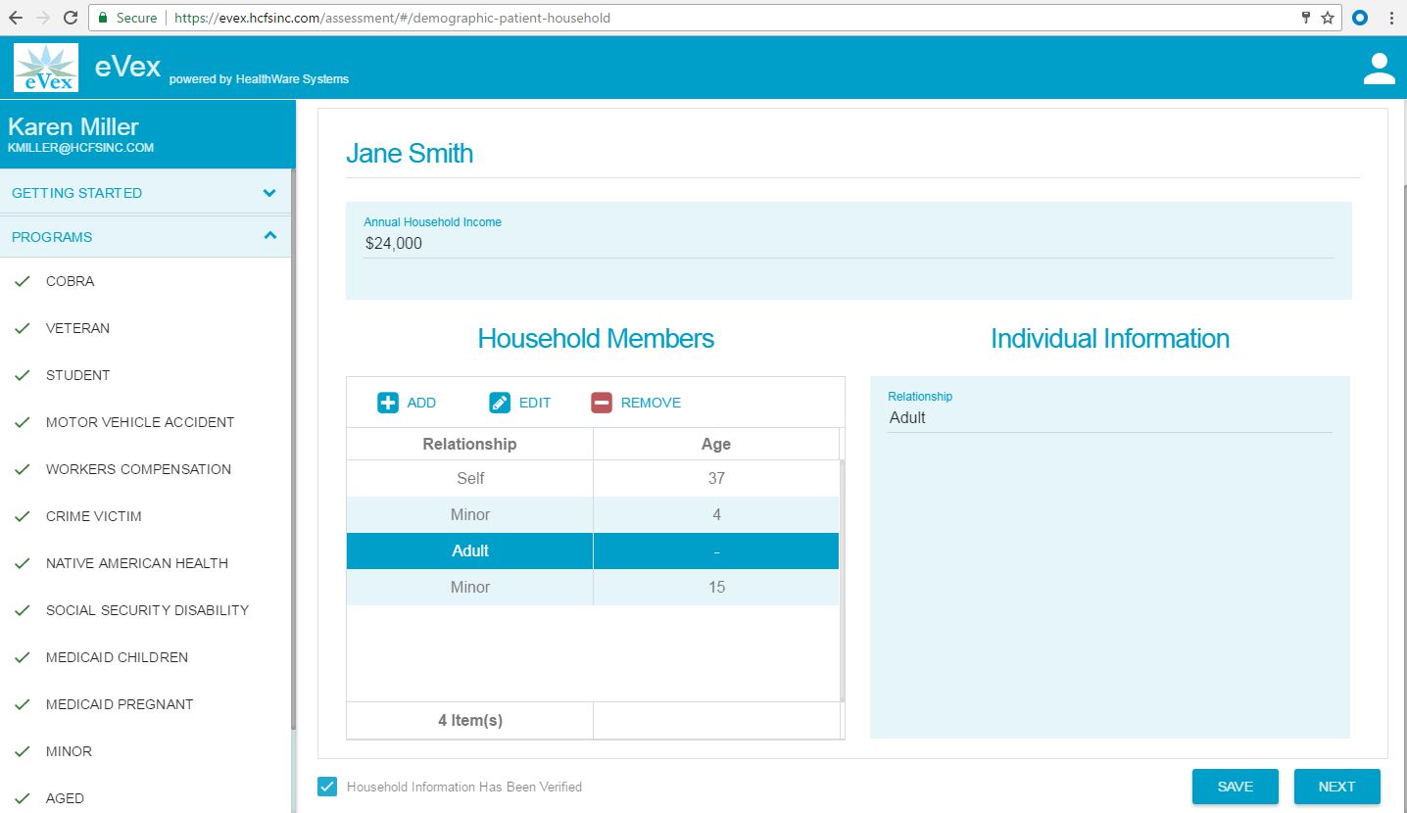The width and height of the screenshot is (1407, 813).
Task: Bookmark this page with the star icon
Action: [1328, 18]
